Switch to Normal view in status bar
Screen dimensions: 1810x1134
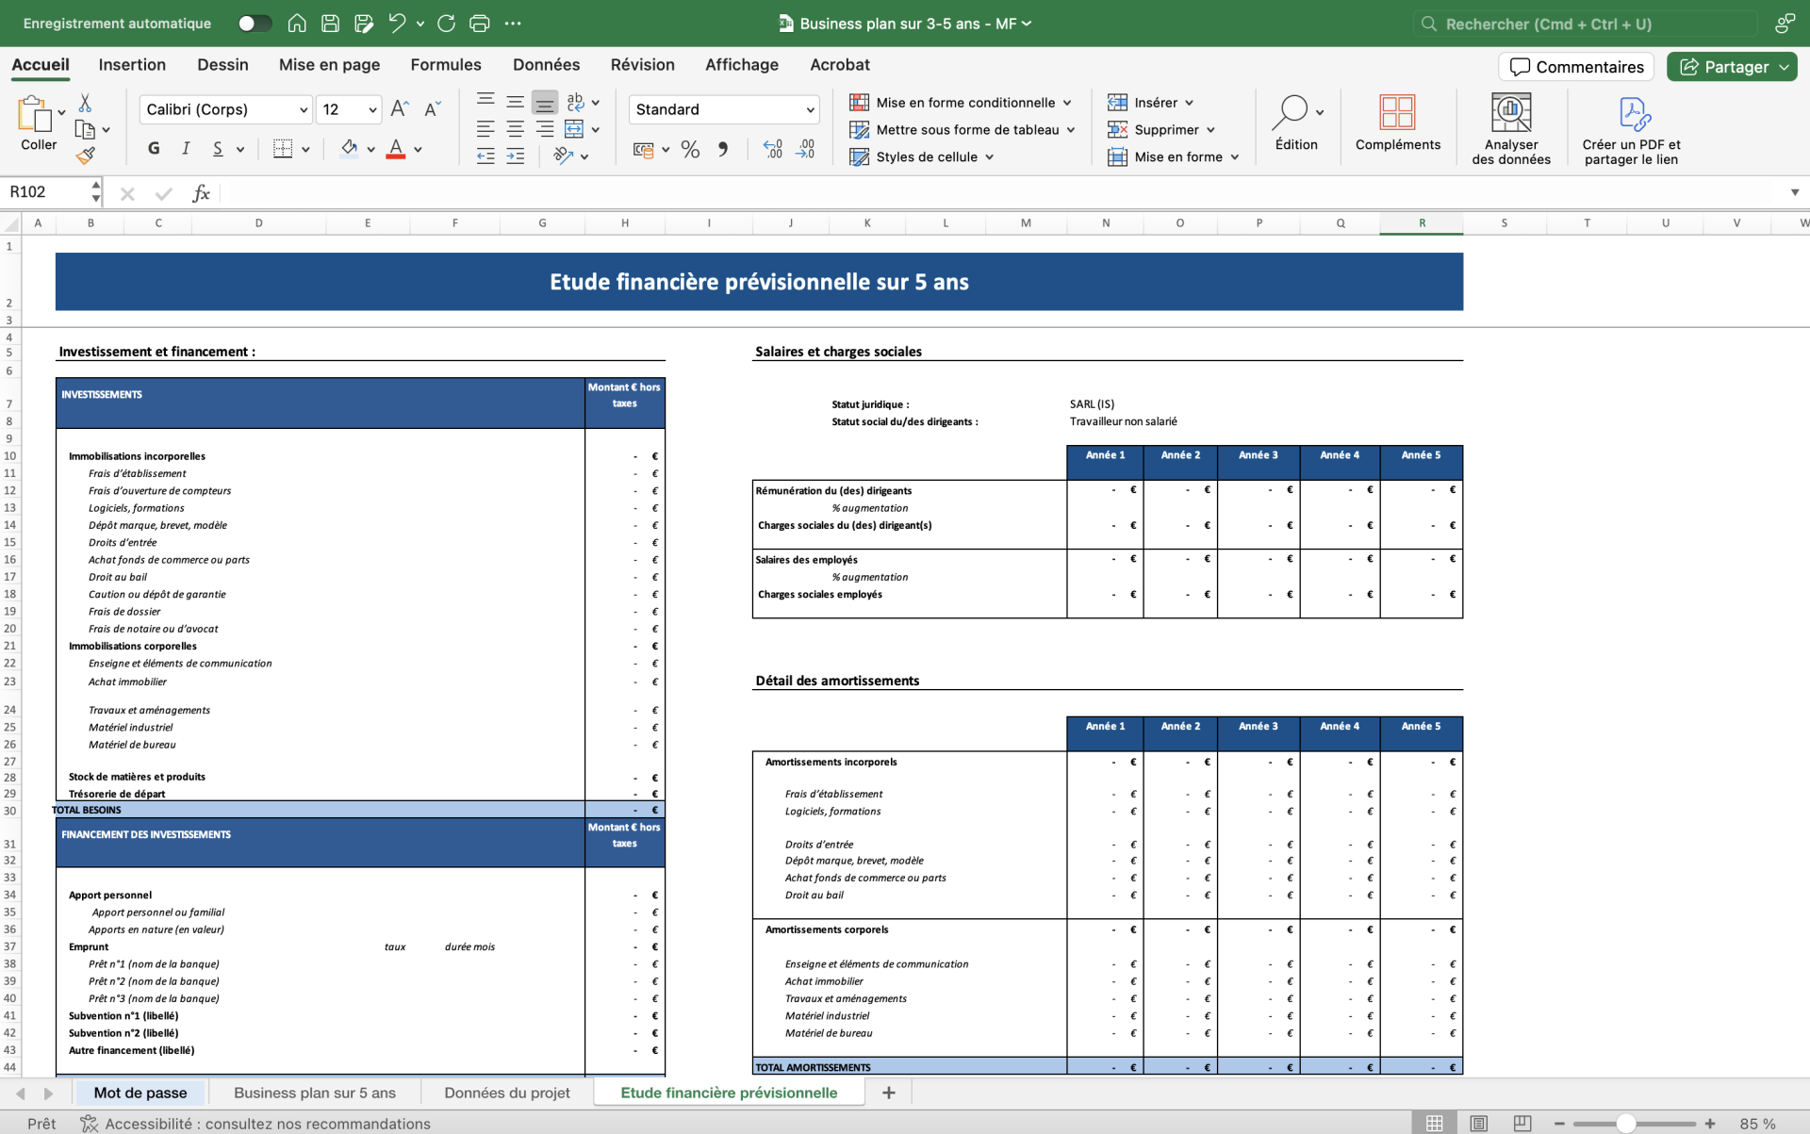1434,1123
